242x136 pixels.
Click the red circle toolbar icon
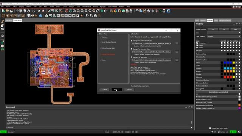click(x=67, y=11)
